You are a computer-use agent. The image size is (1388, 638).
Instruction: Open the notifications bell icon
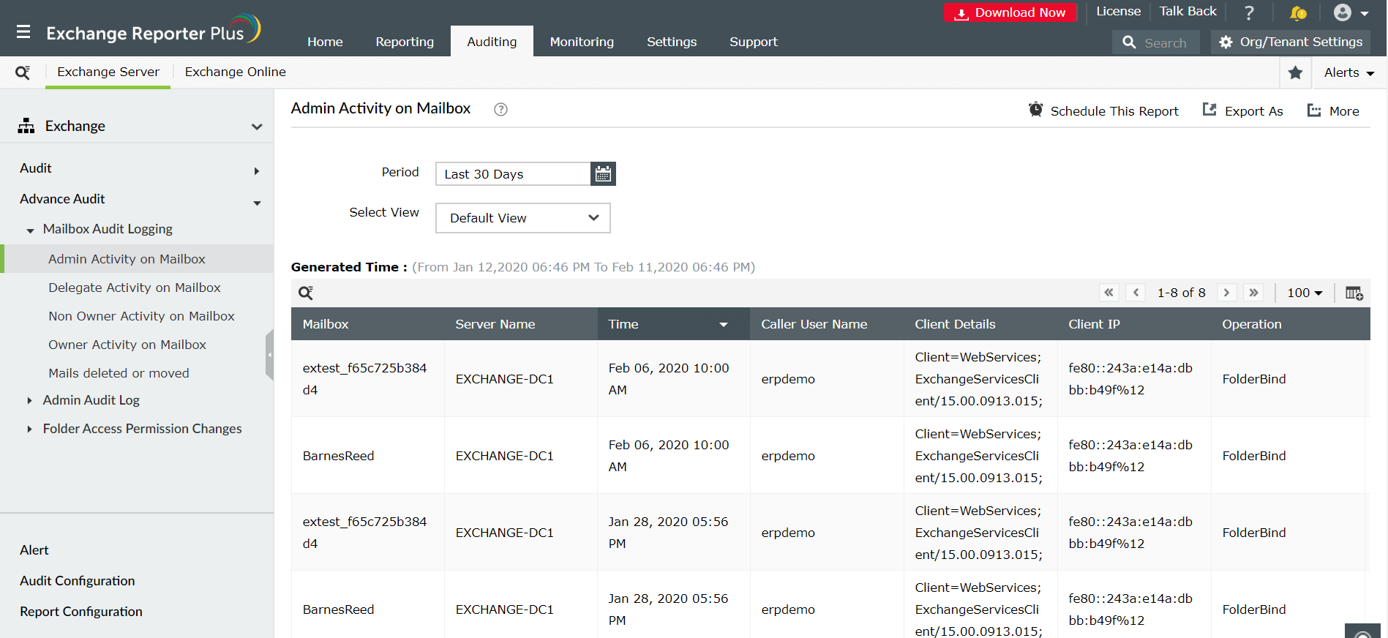1298,12
